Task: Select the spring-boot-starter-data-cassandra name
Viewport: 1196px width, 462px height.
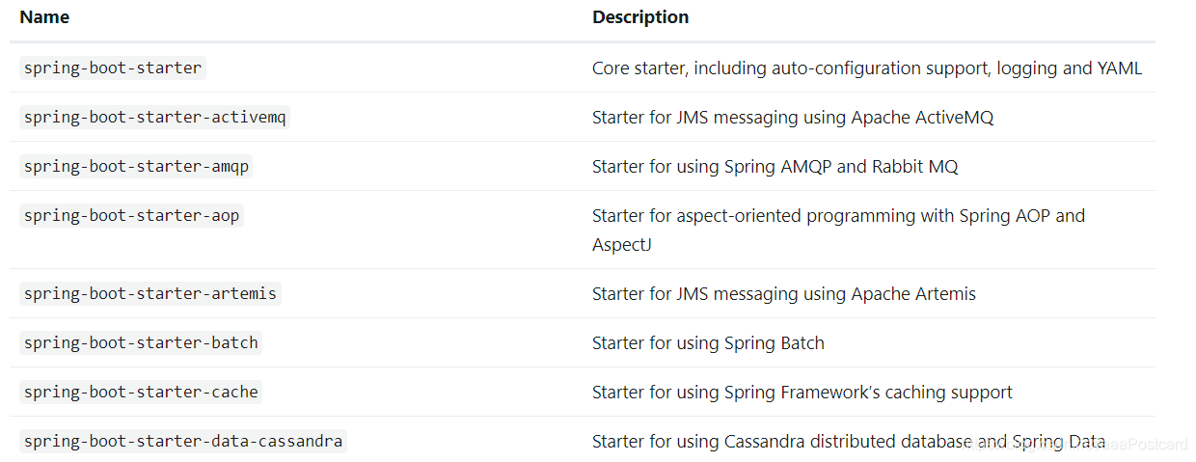Action: coord(183,441)
